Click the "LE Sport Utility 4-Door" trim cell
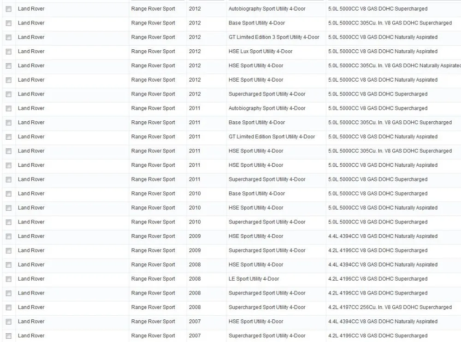 click(x=254, y=279)
